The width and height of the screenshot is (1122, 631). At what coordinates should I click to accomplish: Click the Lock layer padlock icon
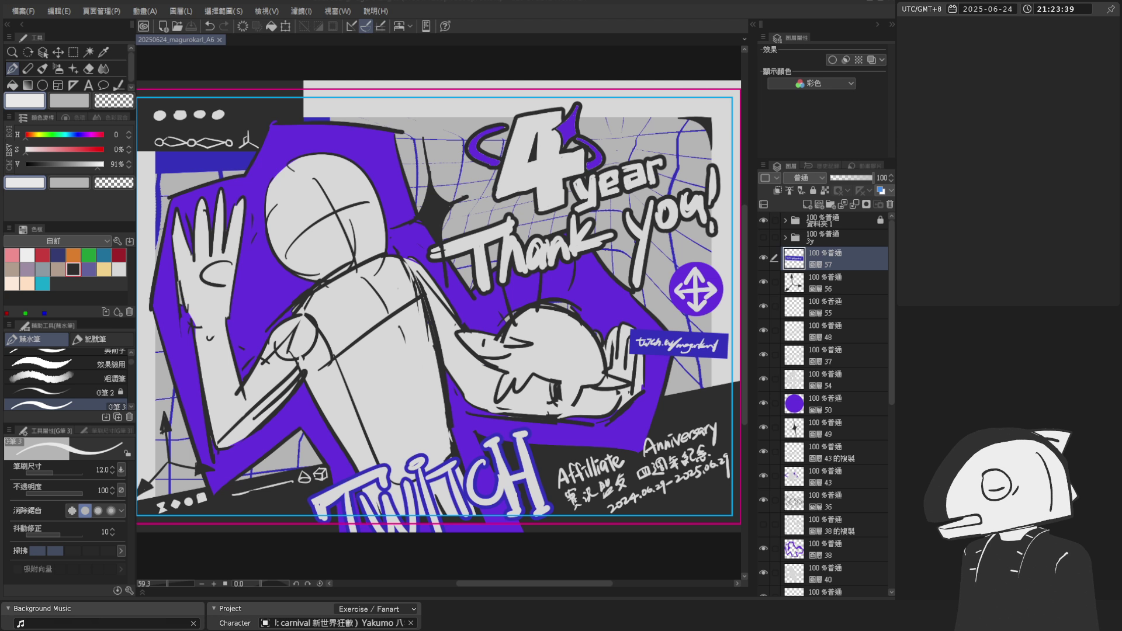[813, 190]
